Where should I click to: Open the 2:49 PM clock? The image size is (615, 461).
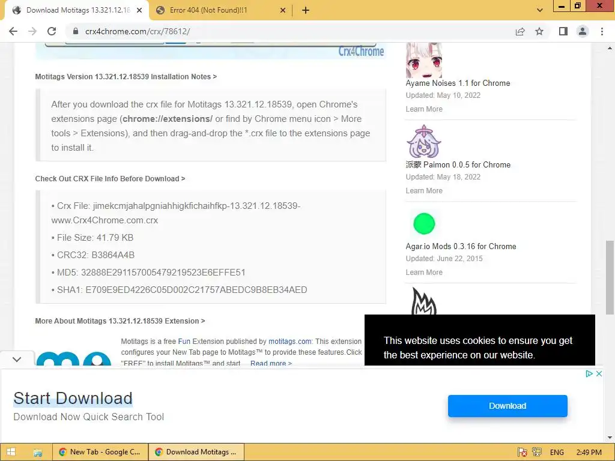coord(589,453)
